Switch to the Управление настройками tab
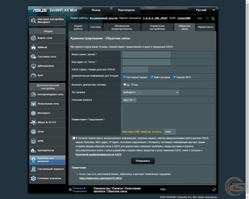The height and width of the screenshot is (199, 249). [157, 27]
